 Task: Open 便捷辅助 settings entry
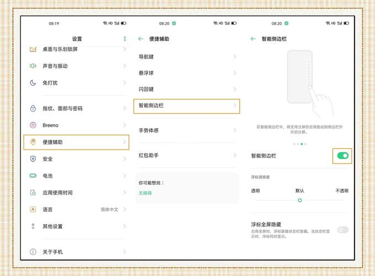pos(76,142)
